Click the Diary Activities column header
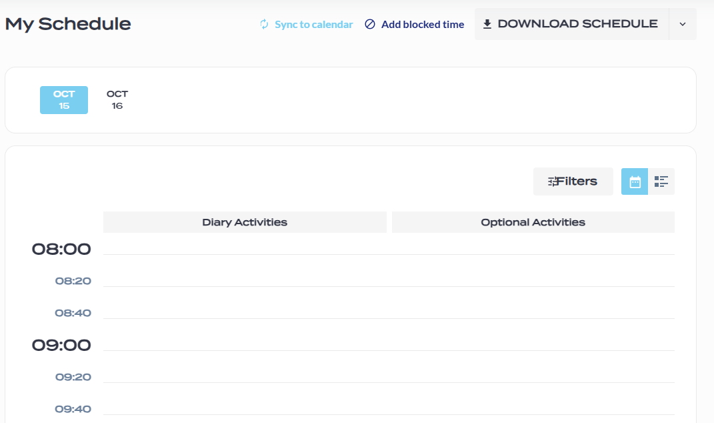The image size is (714, 423). [x=245, y=222]
